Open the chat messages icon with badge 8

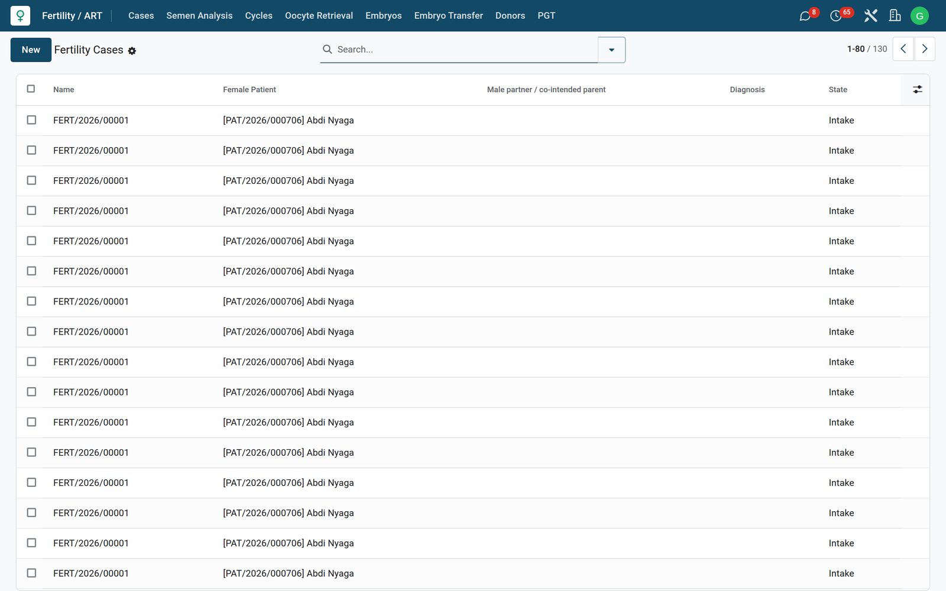coord(805,16)
